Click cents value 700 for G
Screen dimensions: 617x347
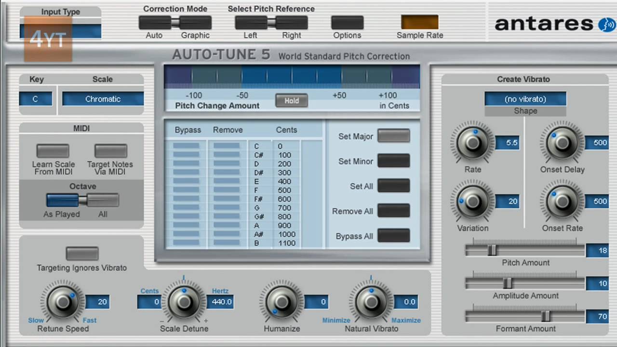[284, 208]
